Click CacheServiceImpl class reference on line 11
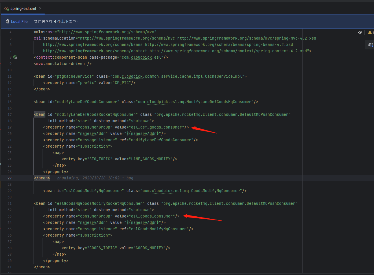This screenshot has width=374, height=275. click(224, 76)
